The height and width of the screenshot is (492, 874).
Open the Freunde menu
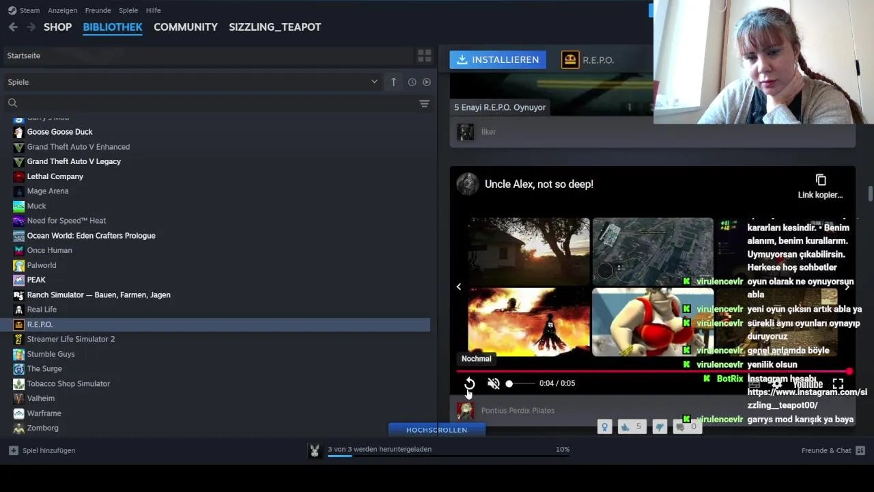coord(98,10)
